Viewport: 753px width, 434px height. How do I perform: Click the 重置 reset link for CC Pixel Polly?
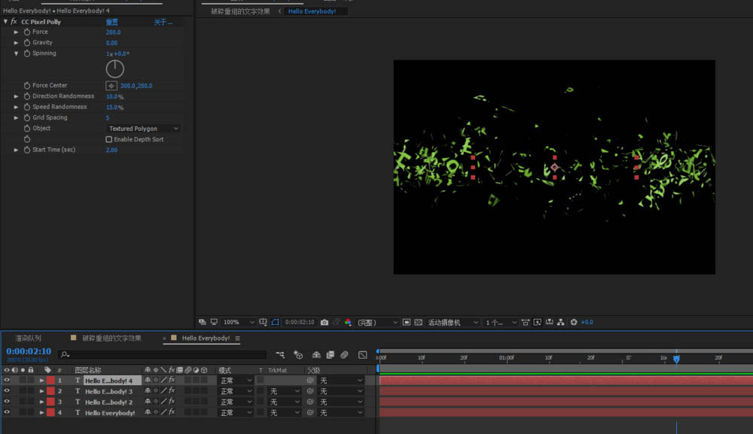coord(111,22)
